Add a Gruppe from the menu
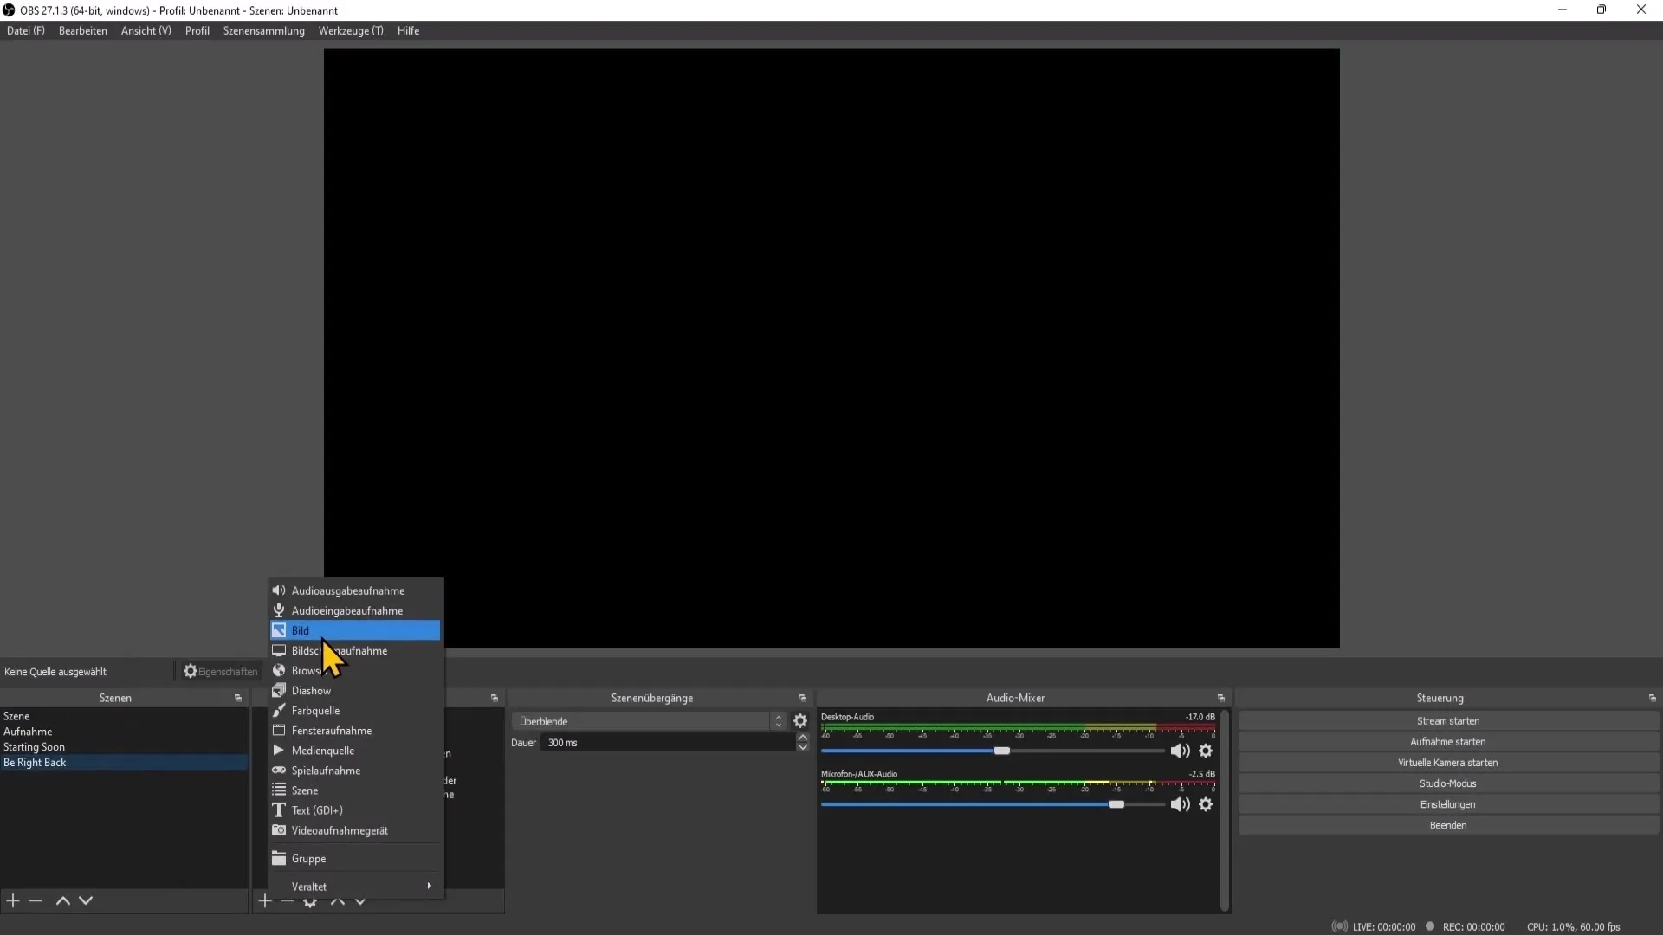The width and height of the screenshot is (1663, 935). point(355,858)
